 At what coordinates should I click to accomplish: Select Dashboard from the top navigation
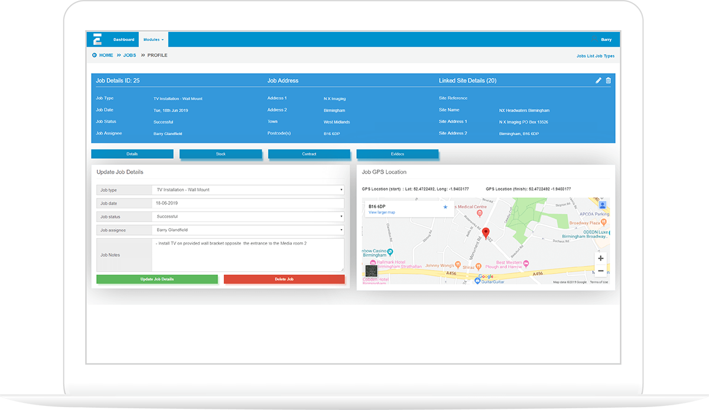123,39
